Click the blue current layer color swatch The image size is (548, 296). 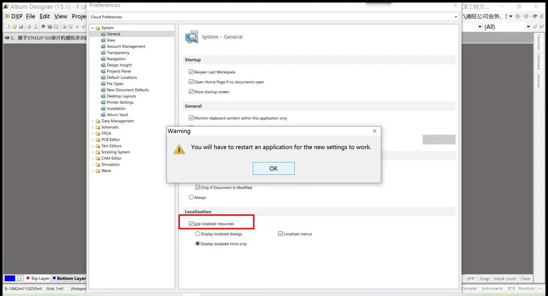[10, 278]
